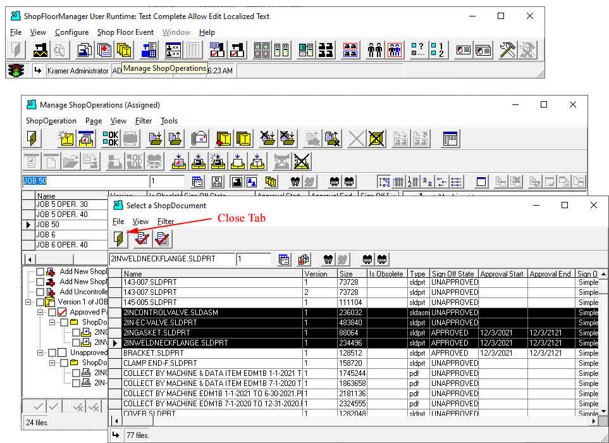Screen dimensions: 609x443
Task: Click the calculator icon in main toolbar
Action: (149, 50)
